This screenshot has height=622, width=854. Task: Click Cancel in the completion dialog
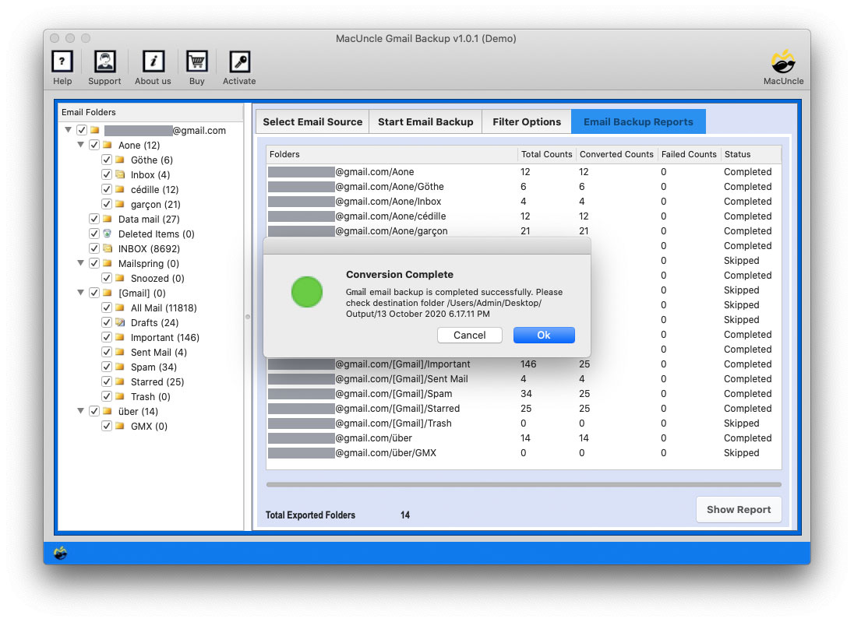point(470,335)
